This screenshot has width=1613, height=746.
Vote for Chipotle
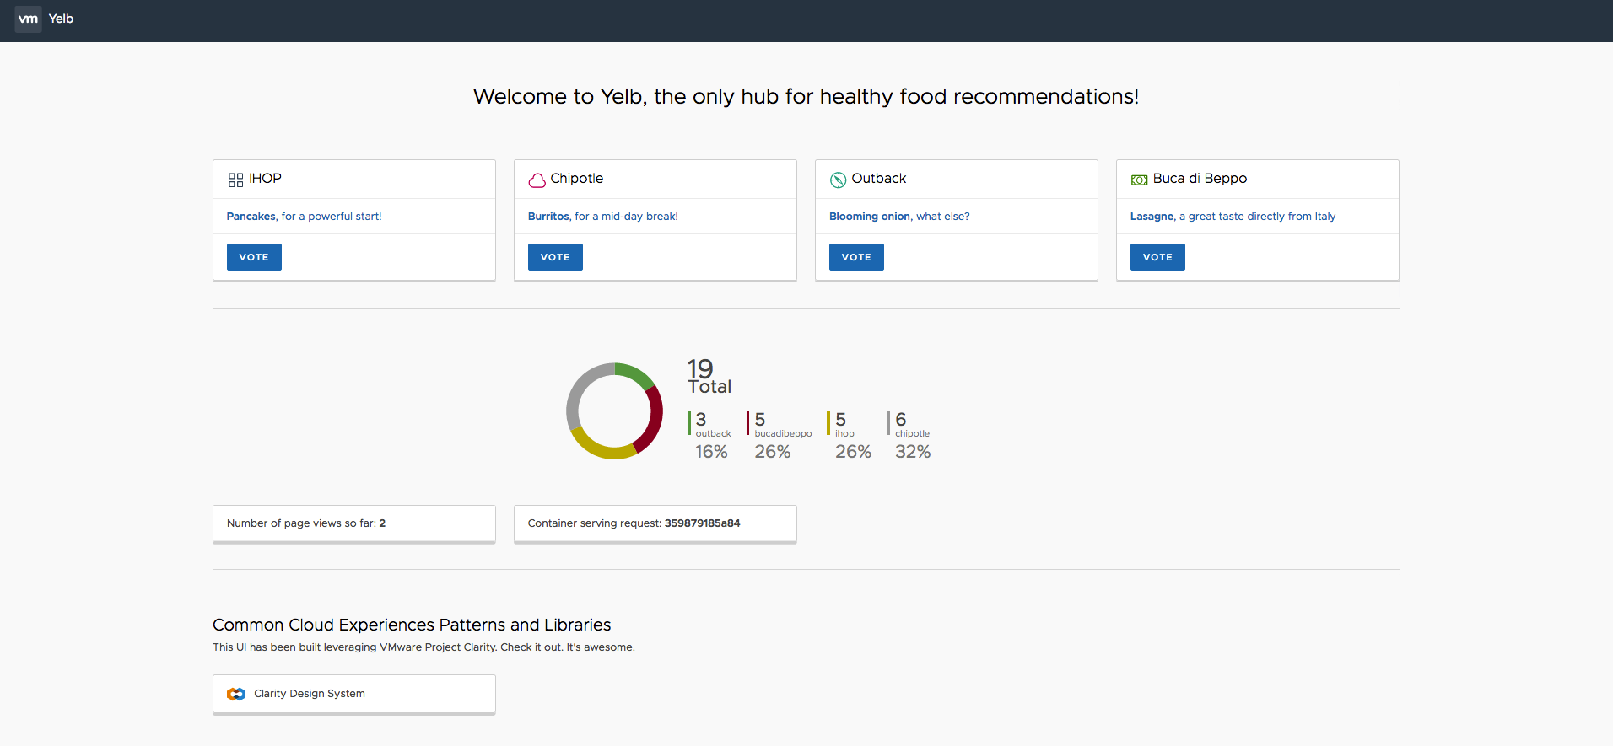pyautogui.click(x=555, y=257)
